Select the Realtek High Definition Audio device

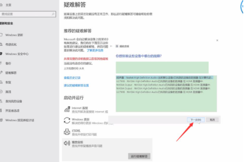(x=165, y=77)
